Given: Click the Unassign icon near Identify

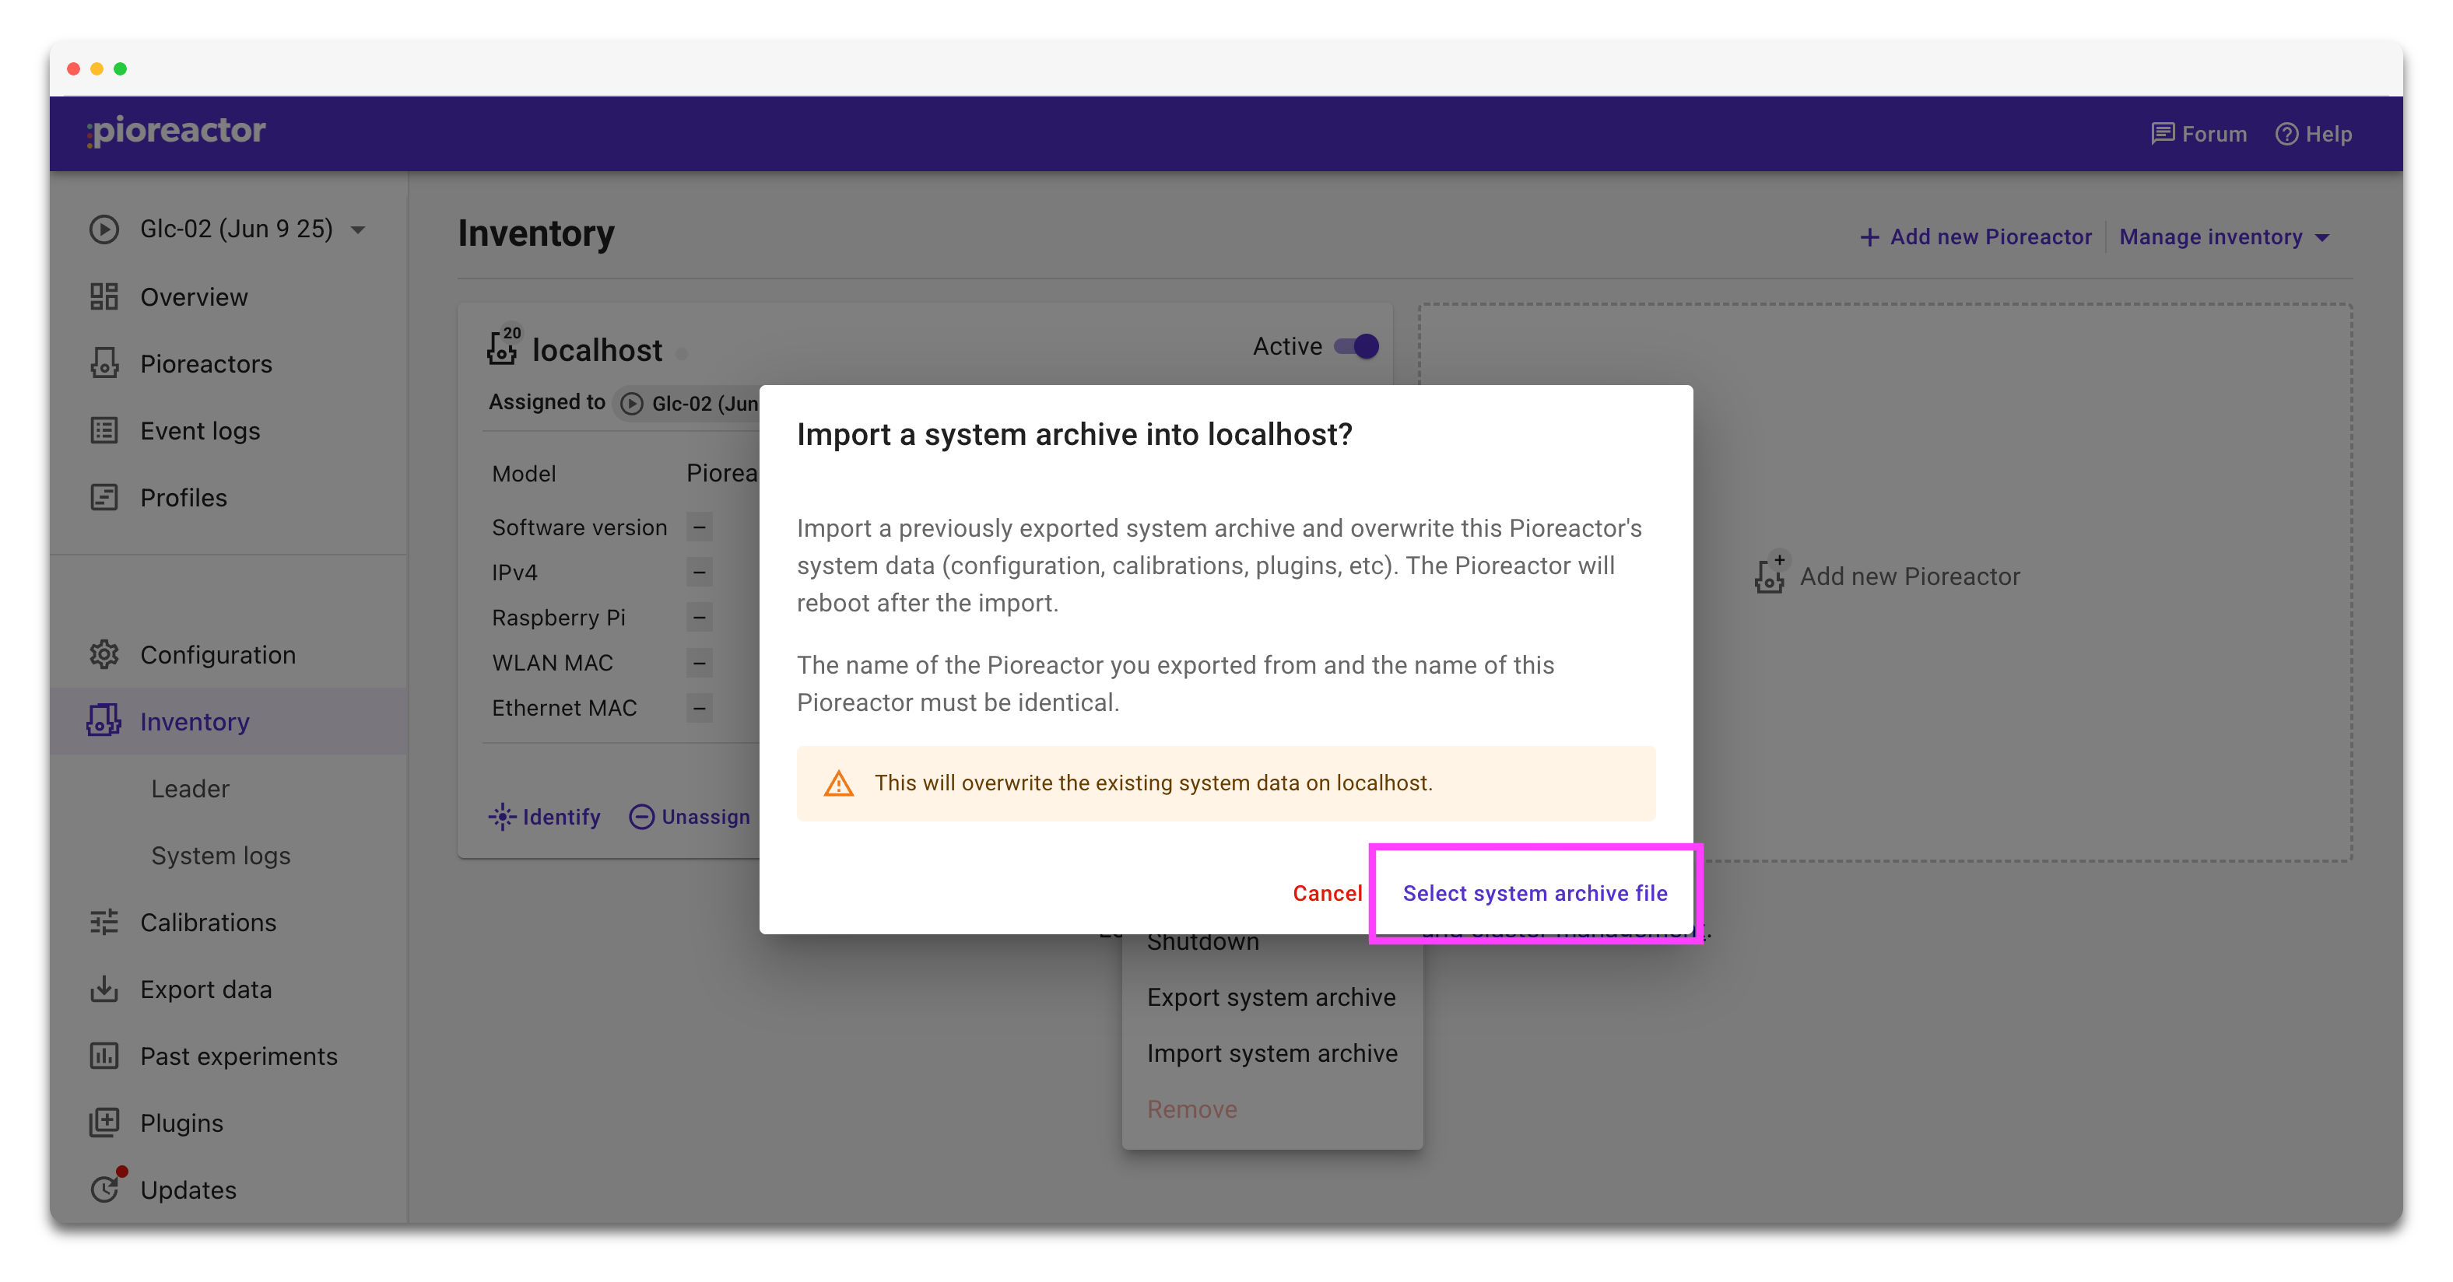Looking at the screenshot, I should click(x=643, y=817).
